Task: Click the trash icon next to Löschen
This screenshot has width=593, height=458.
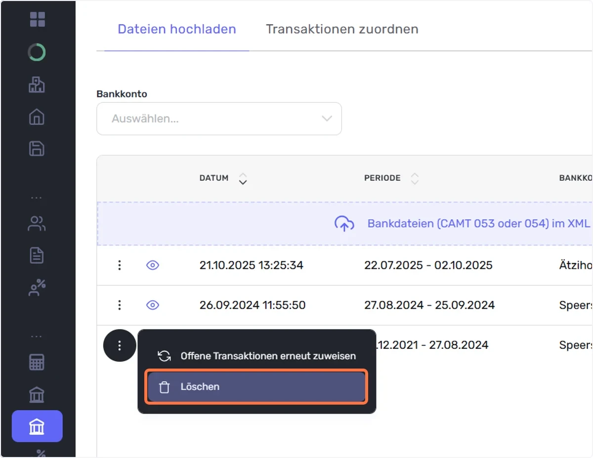Action: click(165, 387)
